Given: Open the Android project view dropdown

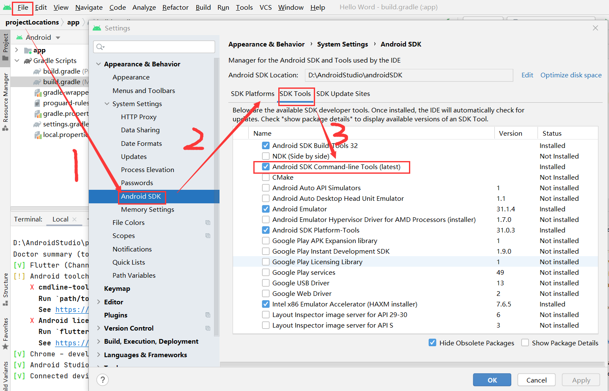Looking at the screenshot, I should coord(58,38).
